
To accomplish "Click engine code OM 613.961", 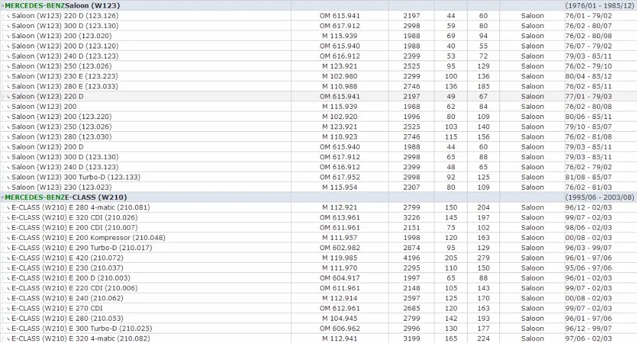I will click(x=340, y=218).
